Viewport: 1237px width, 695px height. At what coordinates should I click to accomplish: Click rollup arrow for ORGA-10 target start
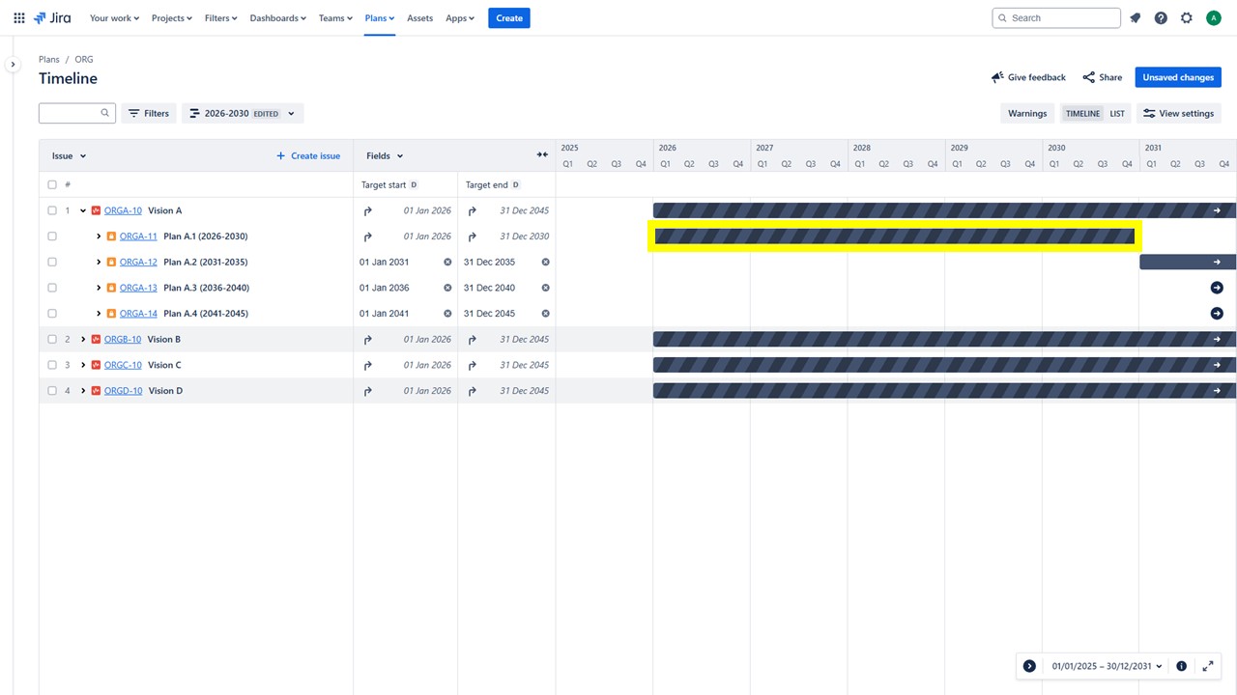point(367,210)
